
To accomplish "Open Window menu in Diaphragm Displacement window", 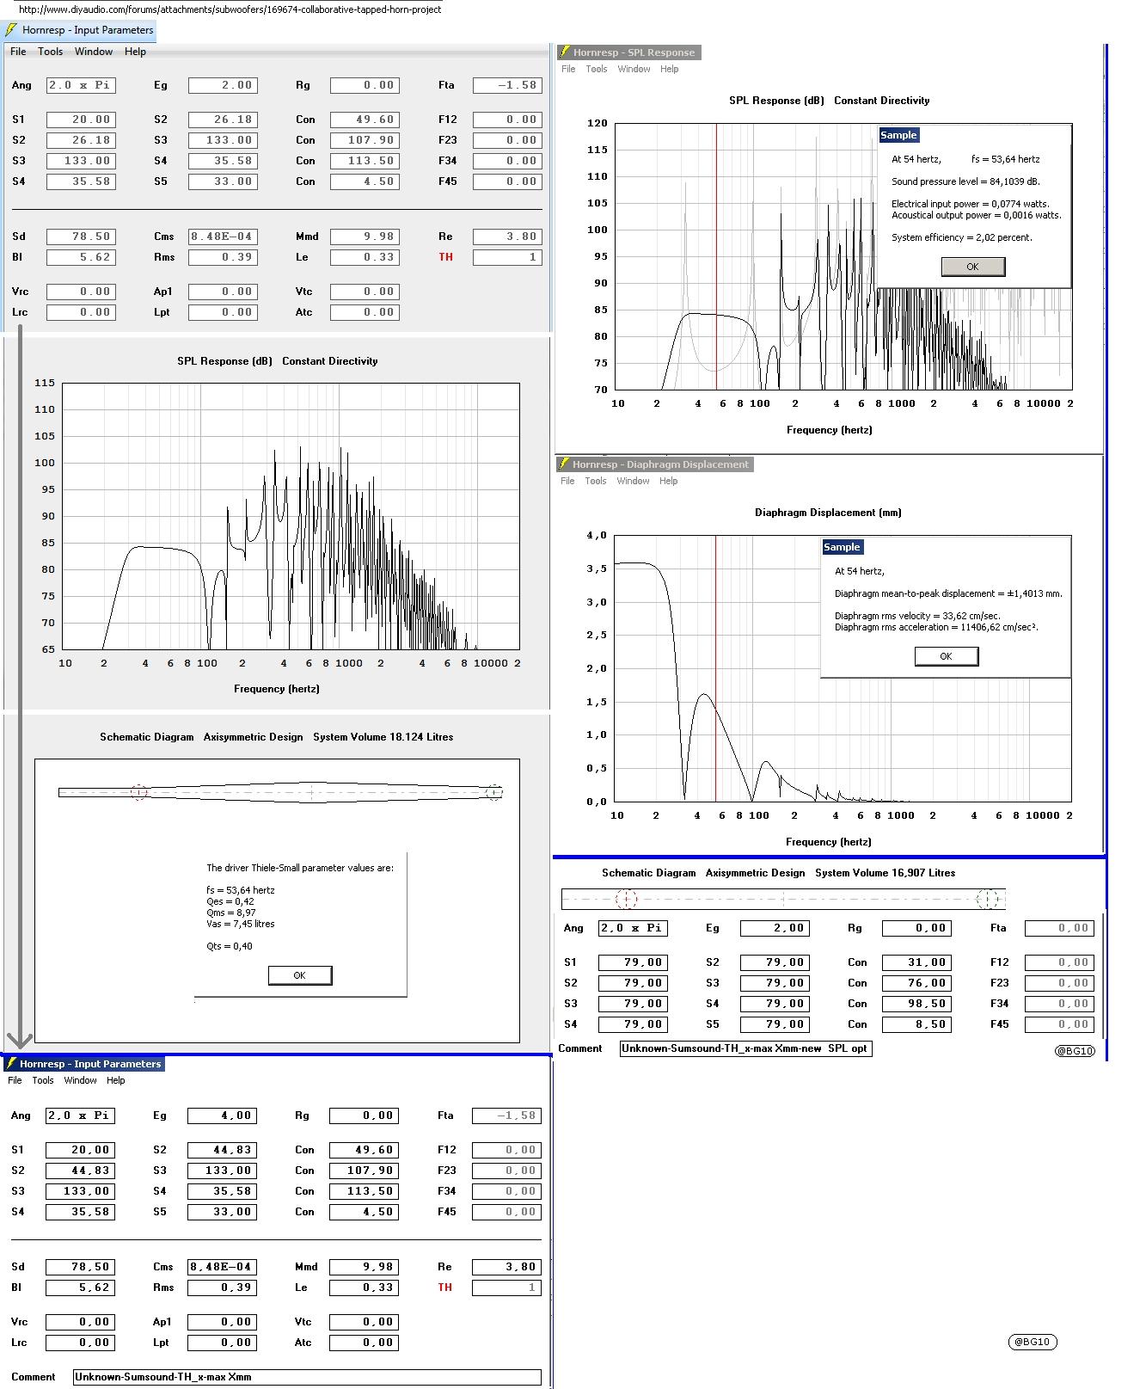I will 633,481.
